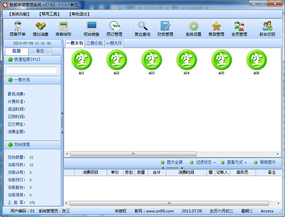Sort by 单价 column header

tap(115, 172)
